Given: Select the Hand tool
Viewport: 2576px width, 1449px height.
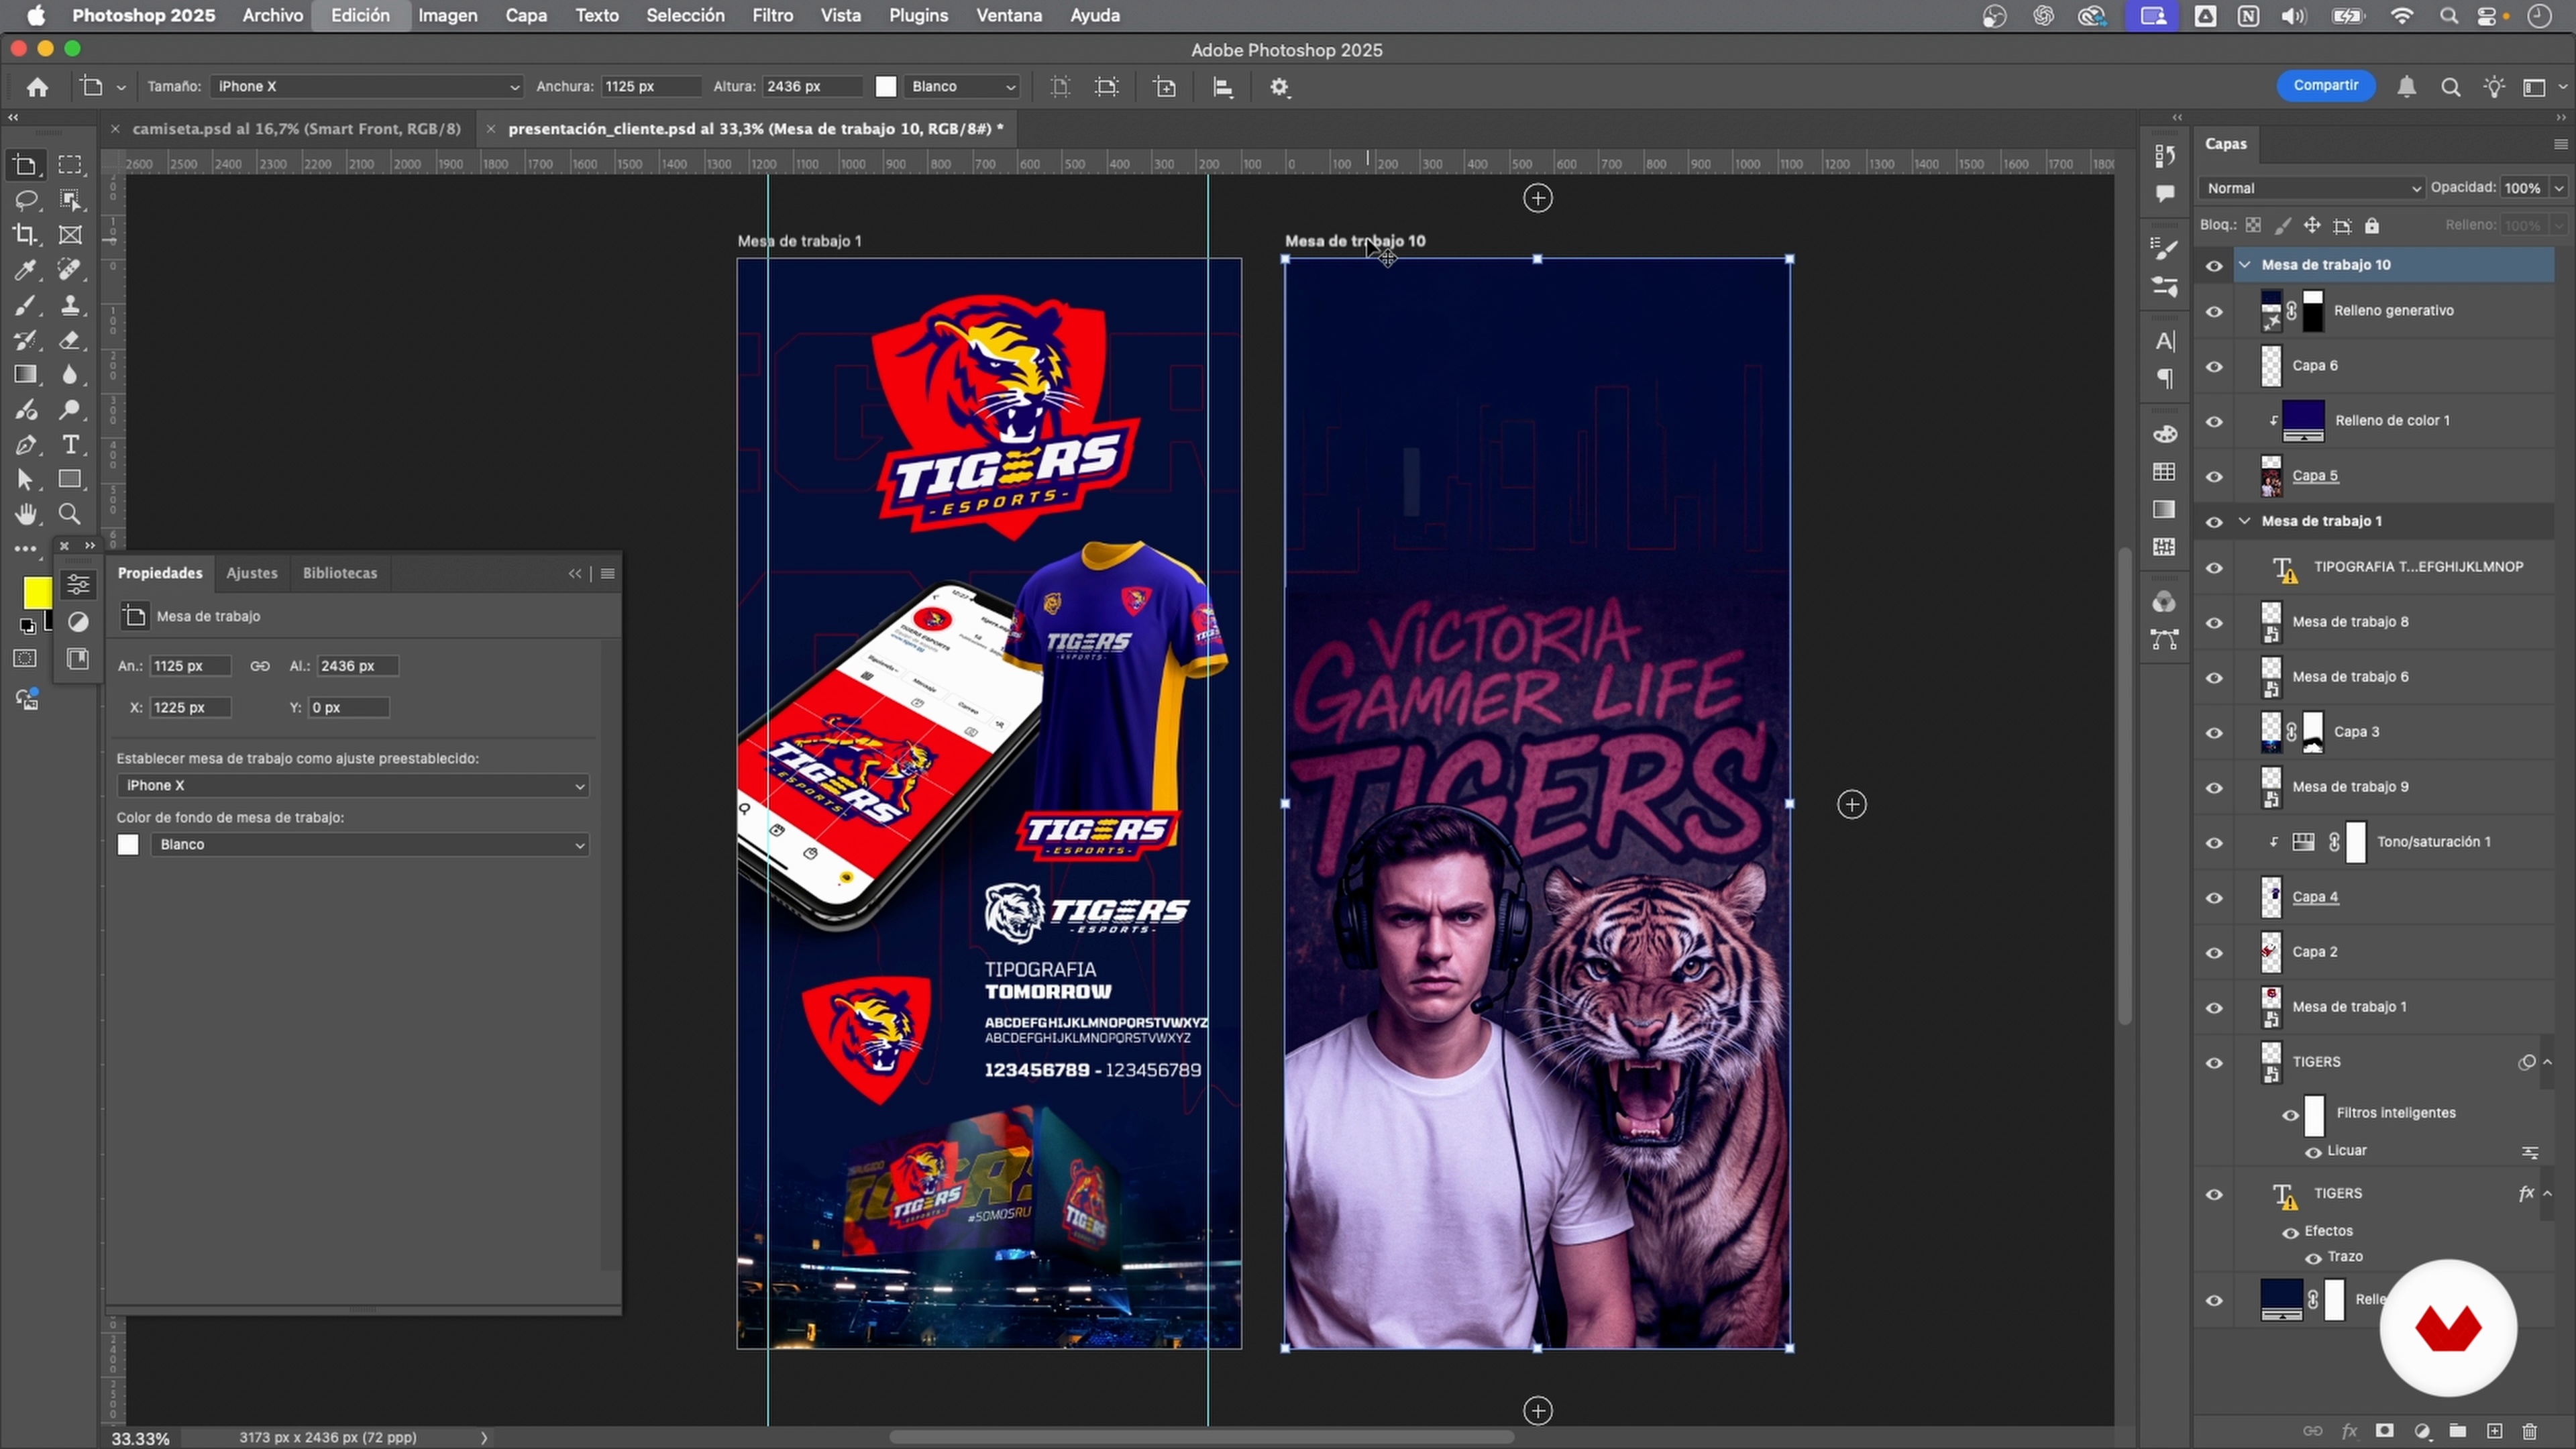Looking at the screenshot, I should [25, 514].
